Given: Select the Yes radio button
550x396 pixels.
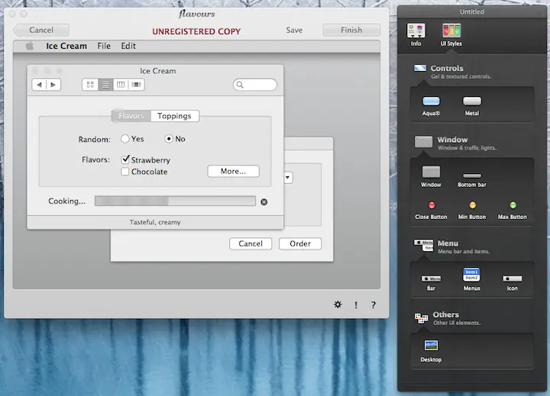Looking at the screenshot, I should (125, 139).
